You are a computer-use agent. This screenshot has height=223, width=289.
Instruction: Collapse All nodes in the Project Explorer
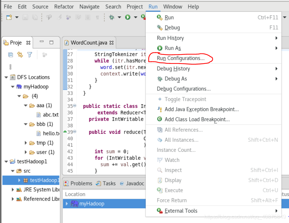(x=10, y=55)
